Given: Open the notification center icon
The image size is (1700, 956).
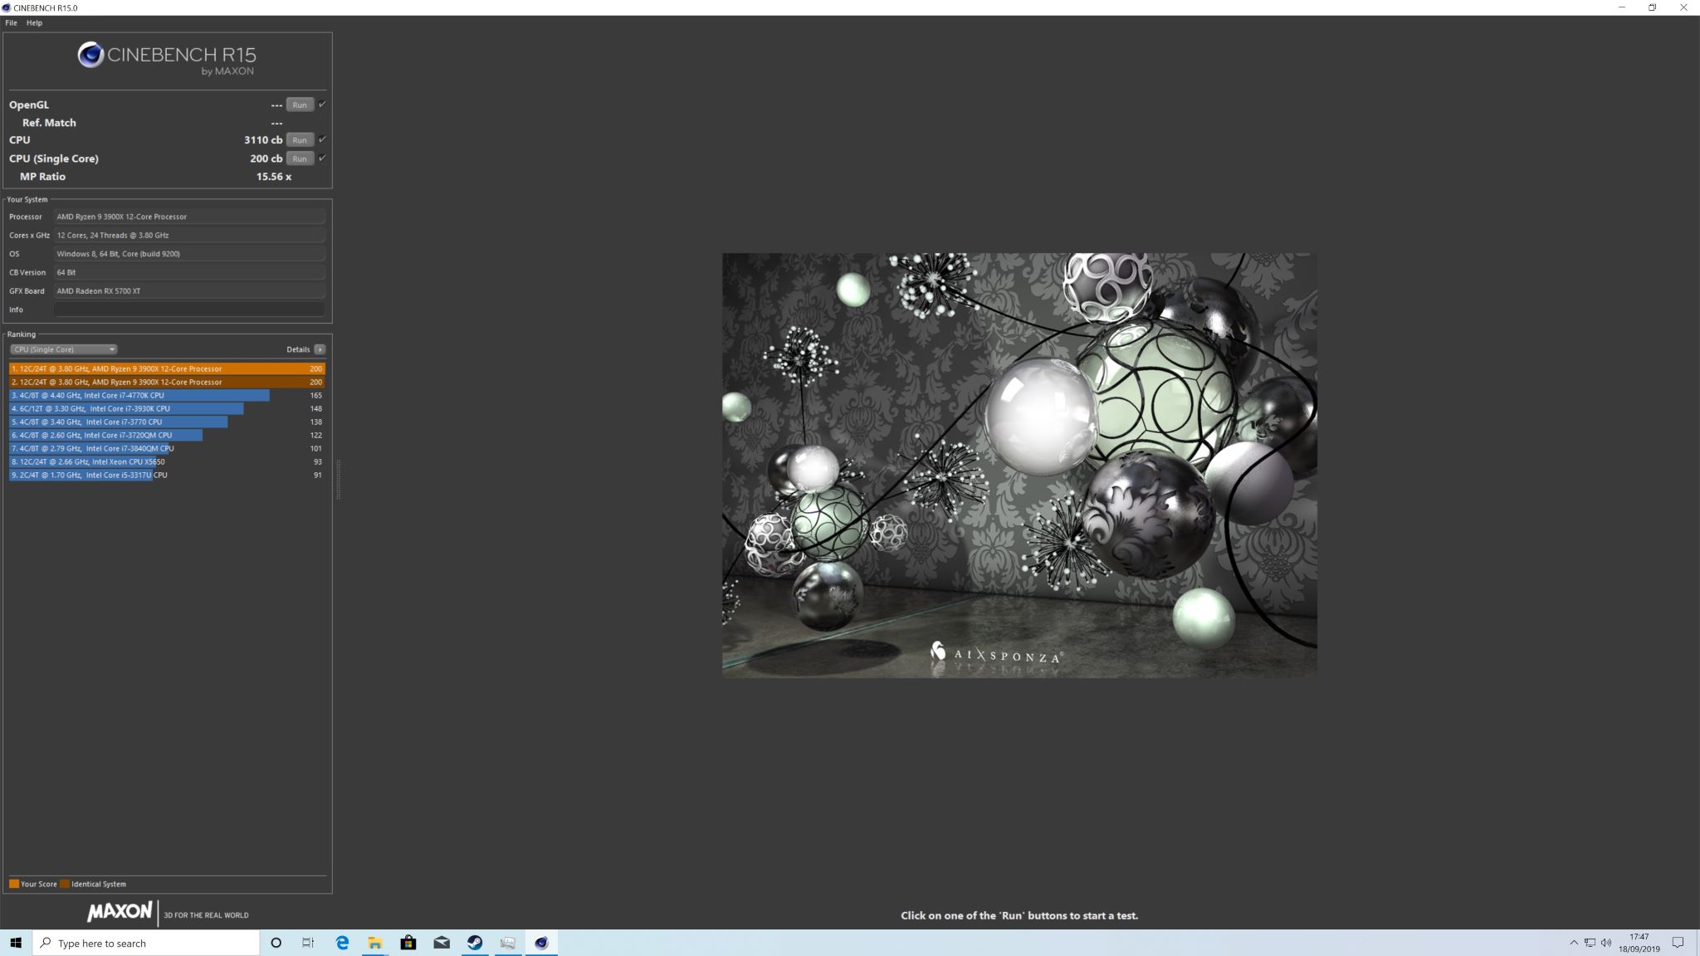Looking at the screenshot, I should pyautogui.click(x=1678, y=943).
